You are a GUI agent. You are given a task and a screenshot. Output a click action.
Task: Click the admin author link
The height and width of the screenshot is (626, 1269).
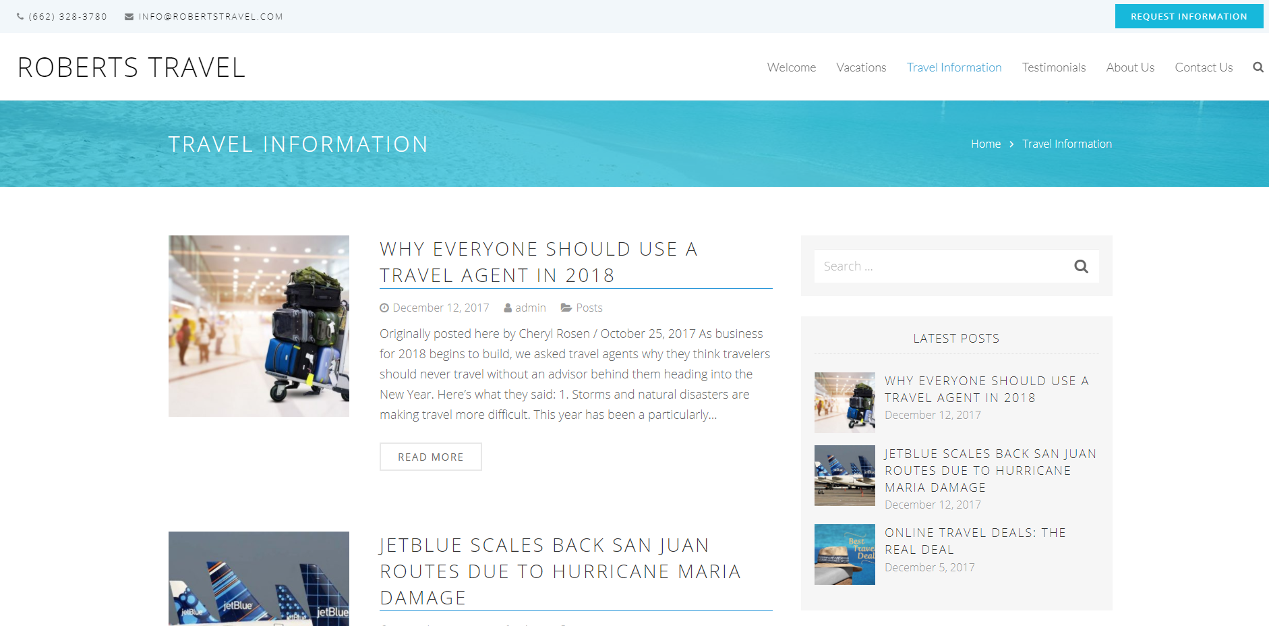pyautogui.click(x=531, y=308)
